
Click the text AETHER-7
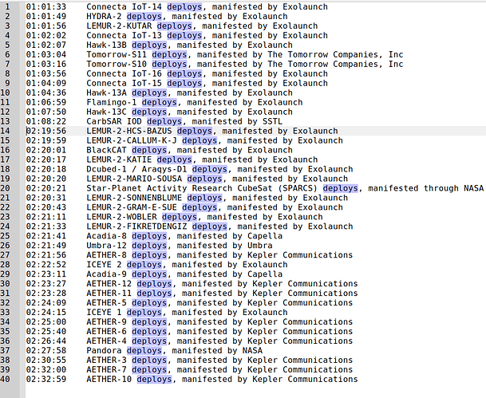[106, 370]
